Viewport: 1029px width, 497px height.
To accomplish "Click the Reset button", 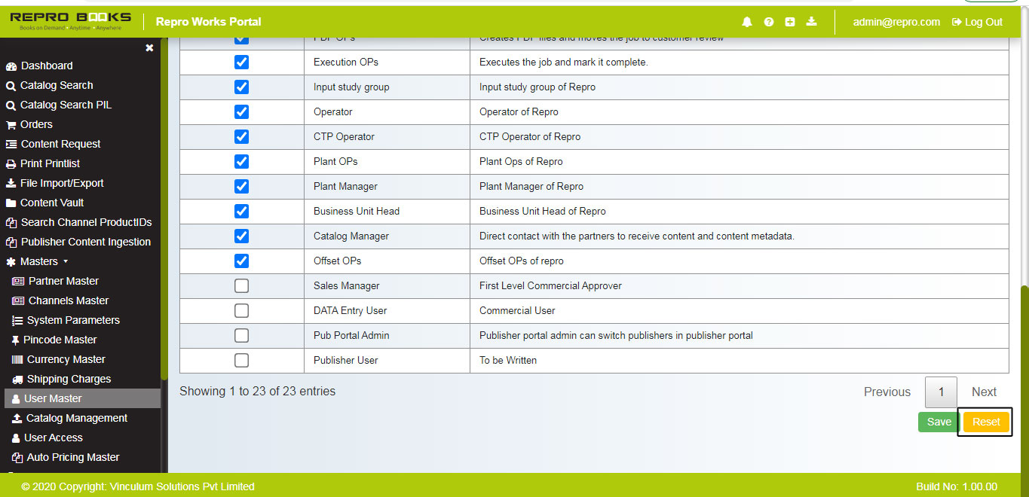I will click(x=985, y=422).
